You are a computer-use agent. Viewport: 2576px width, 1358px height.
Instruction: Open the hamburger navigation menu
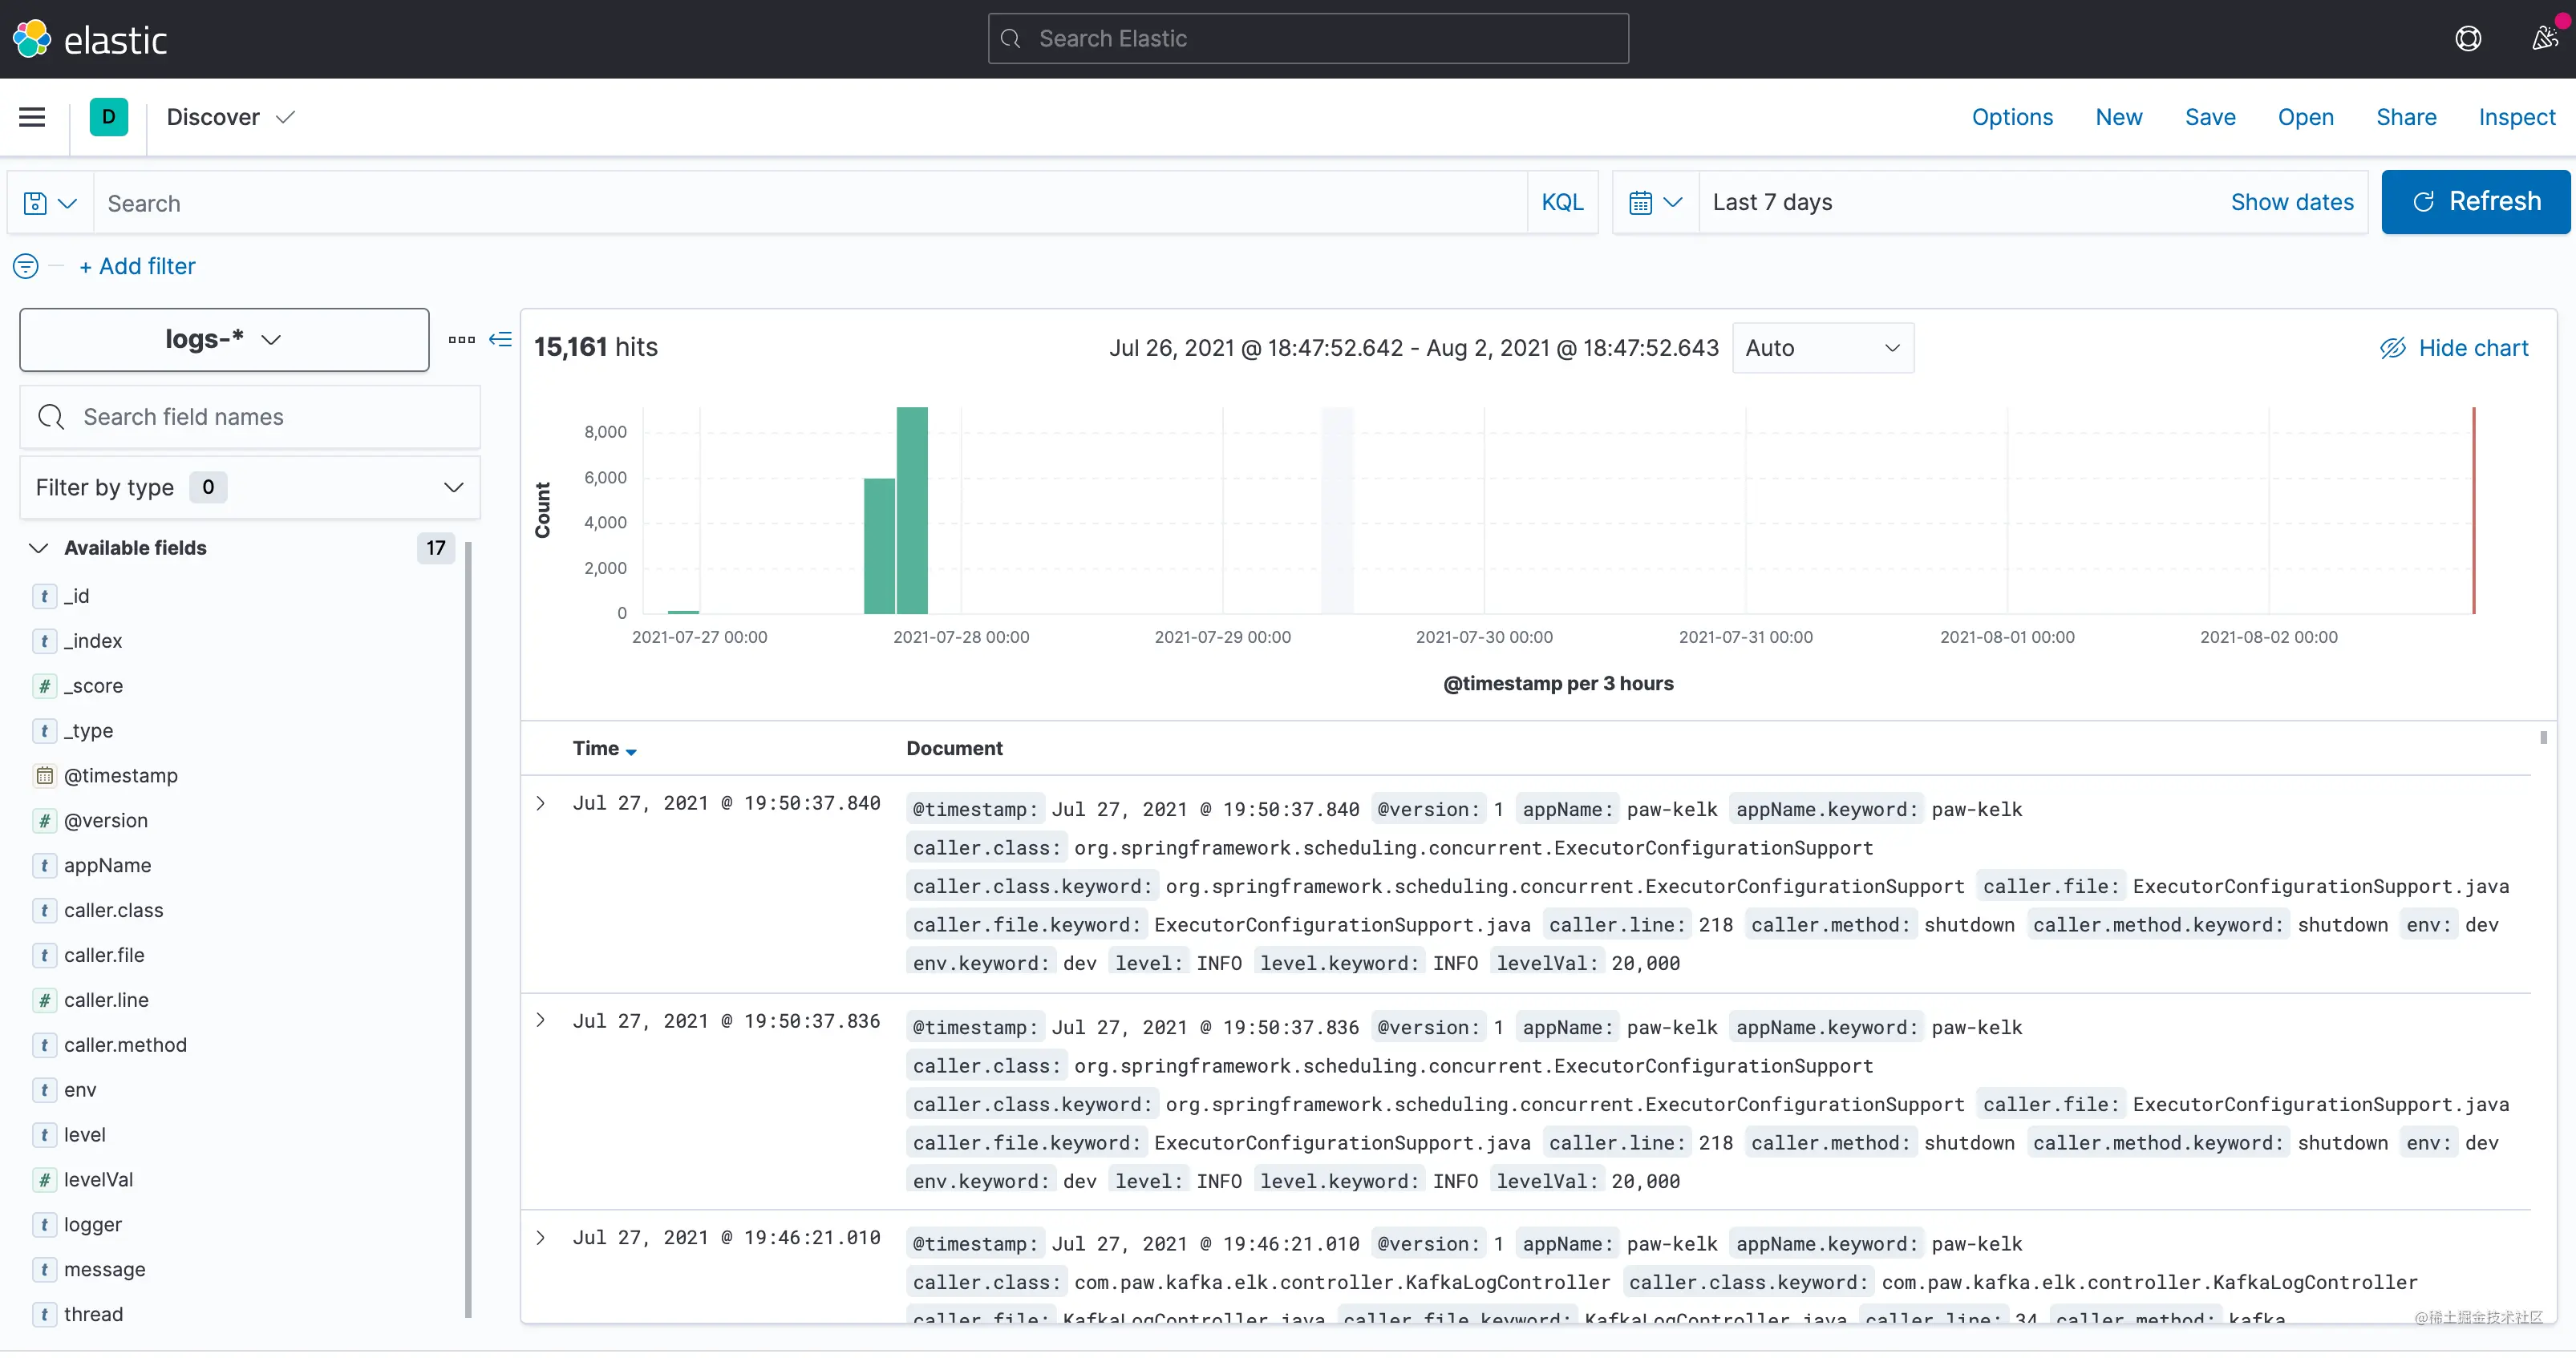pyautogui.click(x=32, y=117)
